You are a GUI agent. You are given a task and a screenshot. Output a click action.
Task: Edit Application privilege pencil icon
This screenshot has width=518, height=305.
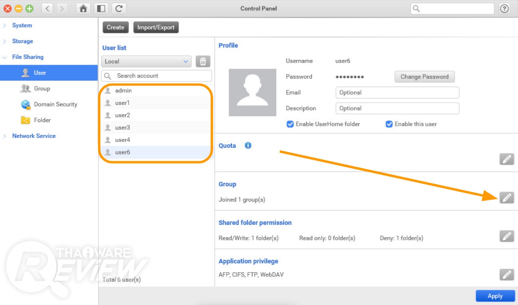click(x=506, y=275)
